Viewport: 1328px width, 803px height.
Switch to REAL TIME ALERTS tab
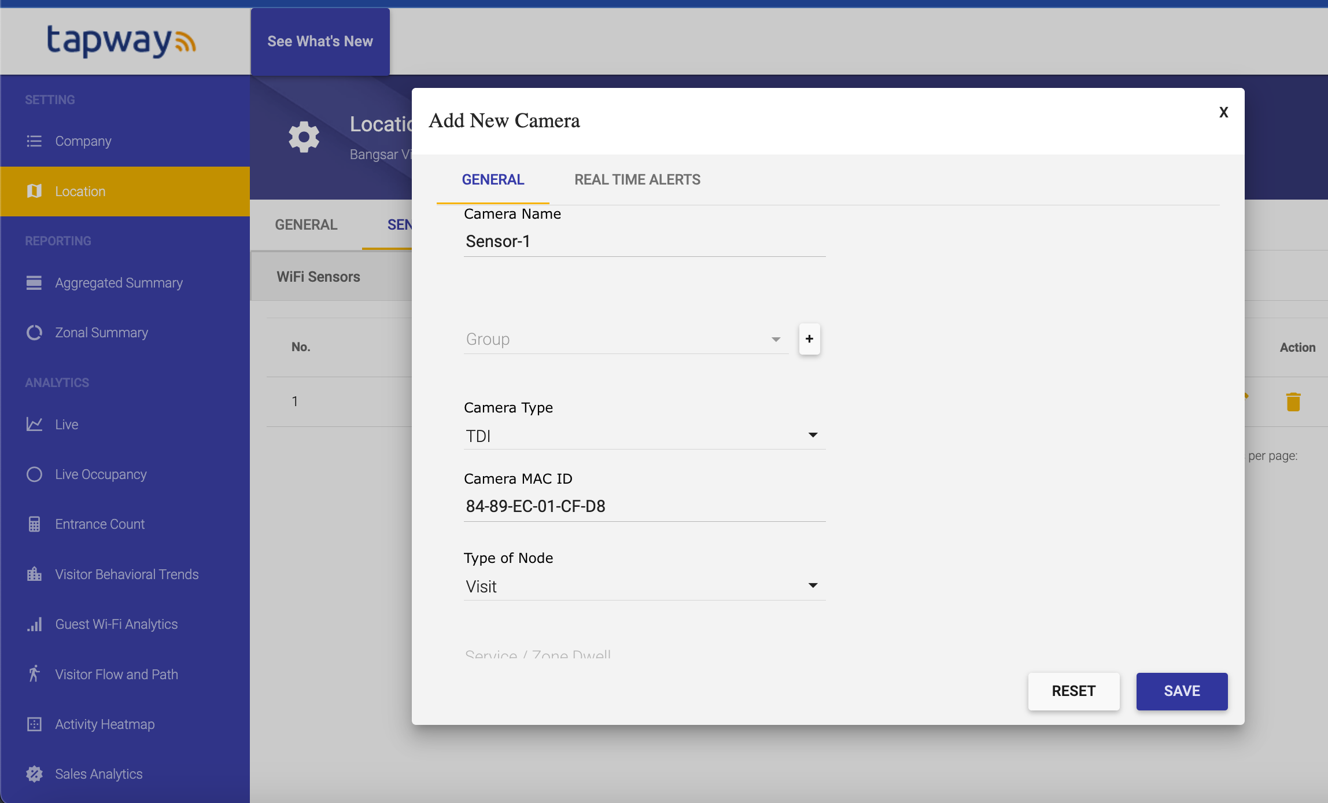coord(637,180)
